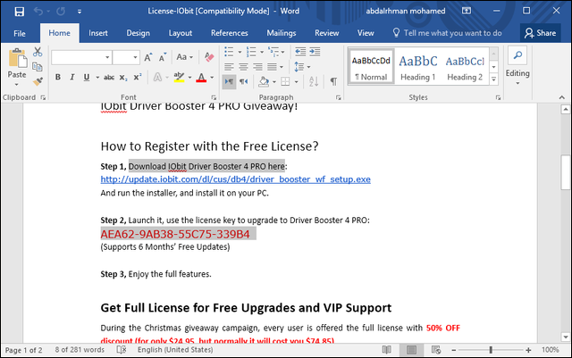This screenshot has width=572, height=358.
Task: Open the References tab
Action: click(x=229, y=33)
